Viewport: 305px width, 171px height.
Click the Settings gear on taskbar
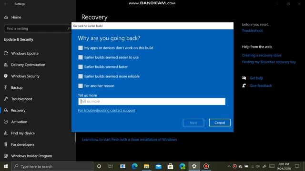194,166
